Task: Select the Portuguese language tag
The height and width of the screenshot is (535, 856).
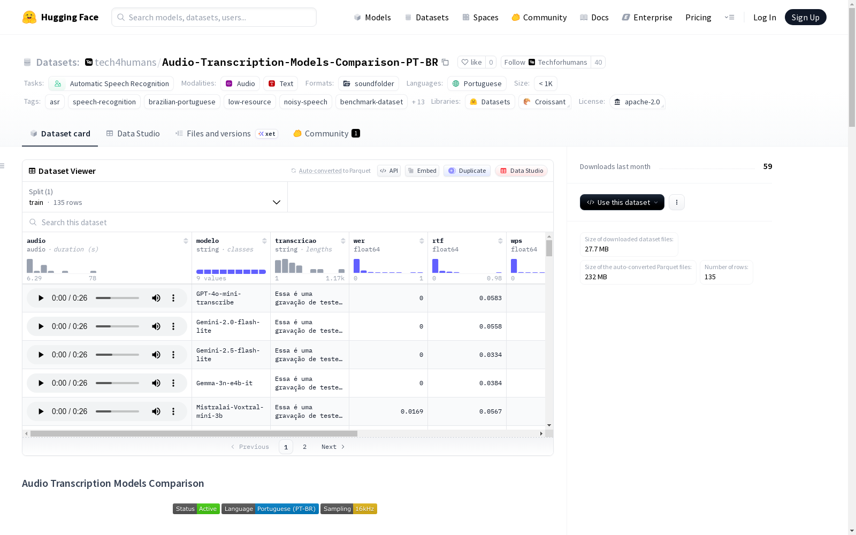Action: [477, 83]
